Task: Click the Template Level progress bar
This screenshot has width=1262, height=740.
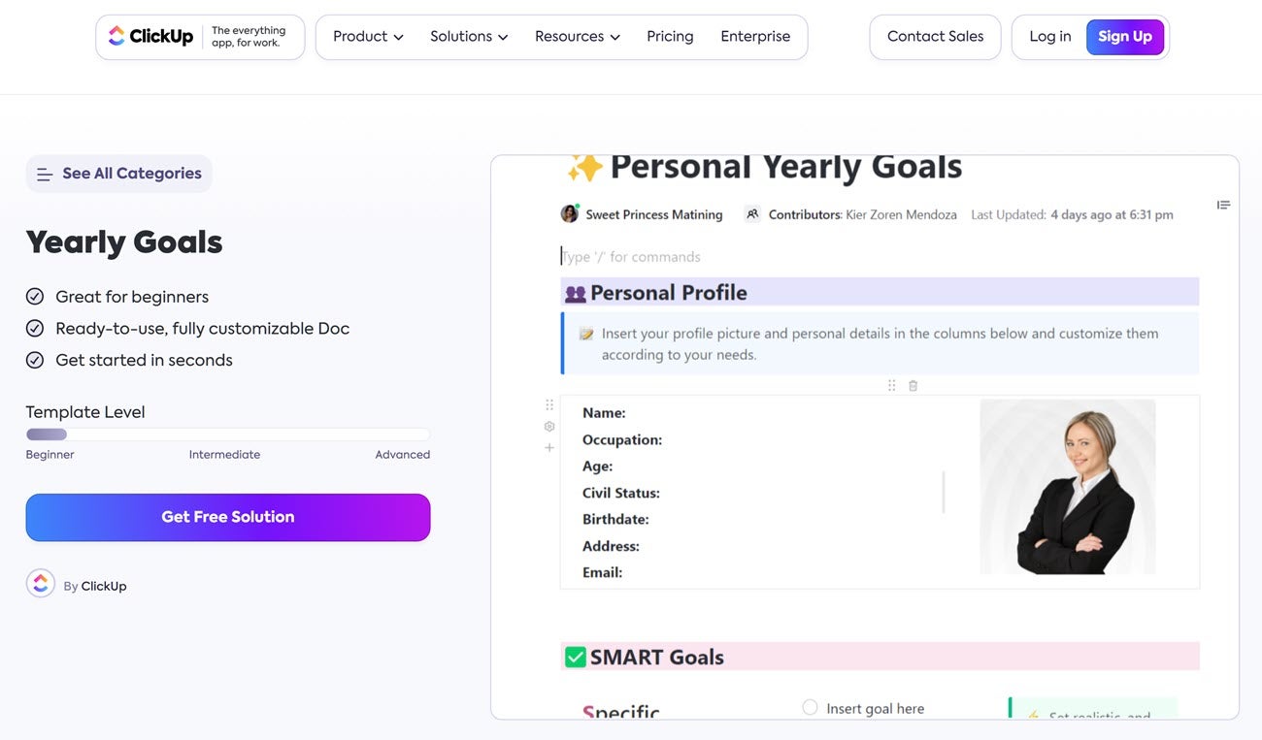Action: pyautogui.click(x=228, y=434)
